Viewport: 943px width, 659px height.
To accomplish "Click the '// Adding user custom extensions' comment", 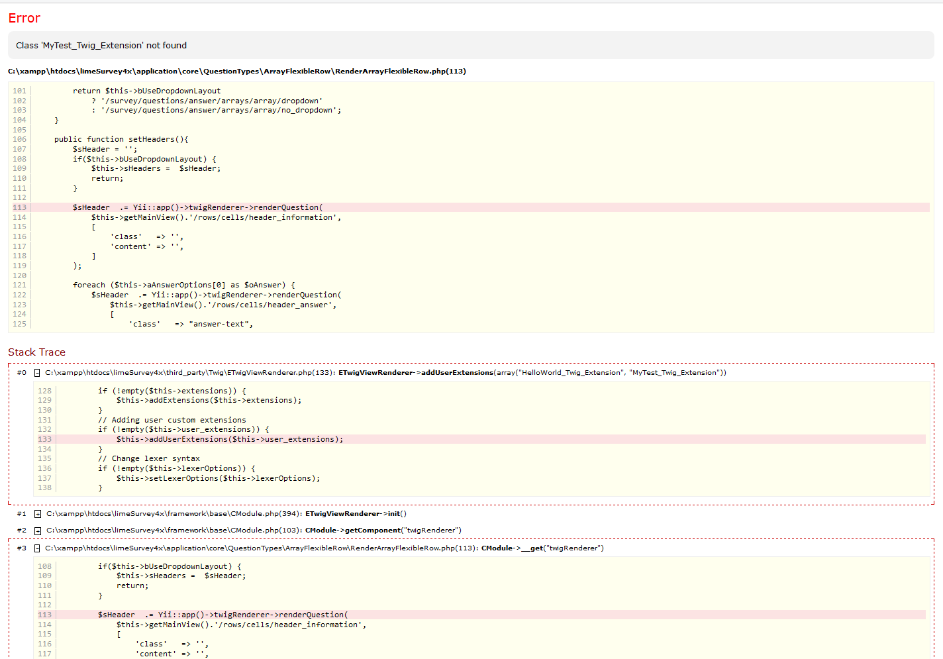I will tap(172, 421).
